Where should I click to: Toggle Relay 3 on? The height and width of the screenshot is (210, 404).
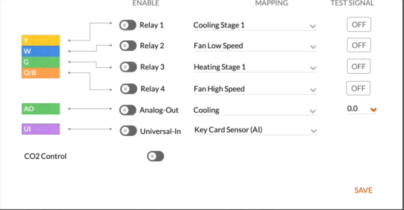pyautogui.click(x=128, y=67)
